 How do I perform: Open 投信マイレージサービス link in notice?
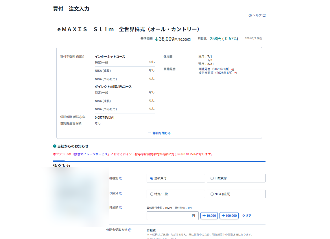tap(91, 154)
